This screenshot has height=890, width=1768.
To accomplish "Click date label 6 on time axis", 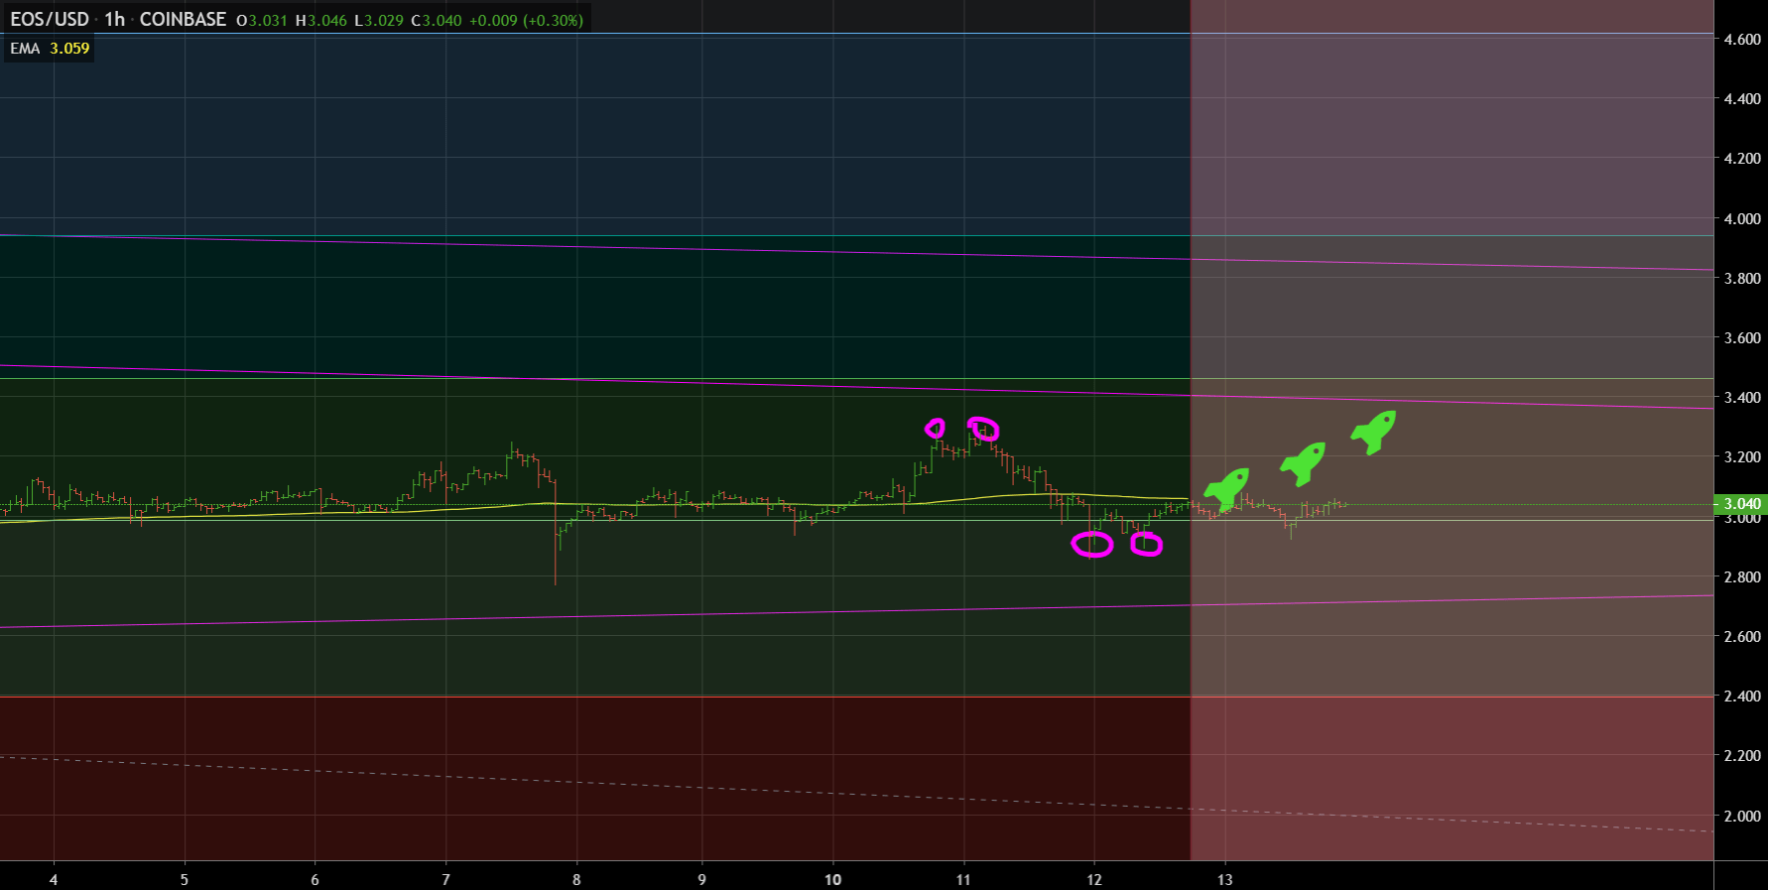I will pyautogui.click(x=316, y=880).
